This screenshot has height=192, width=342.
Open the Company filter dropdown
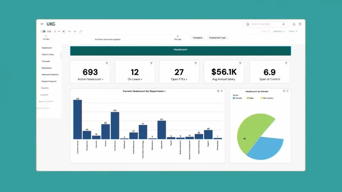198,38
